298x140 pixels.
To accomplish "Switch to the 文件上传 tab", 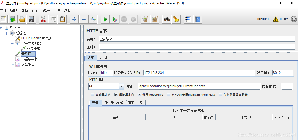I will pyautogui.click(x=136, y=102).
